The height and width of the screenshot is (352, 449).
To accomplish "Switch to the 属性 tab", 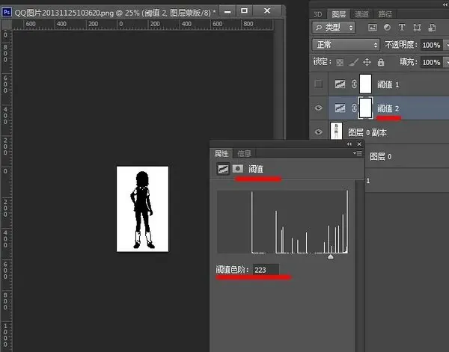I will (x=222, y=153).
